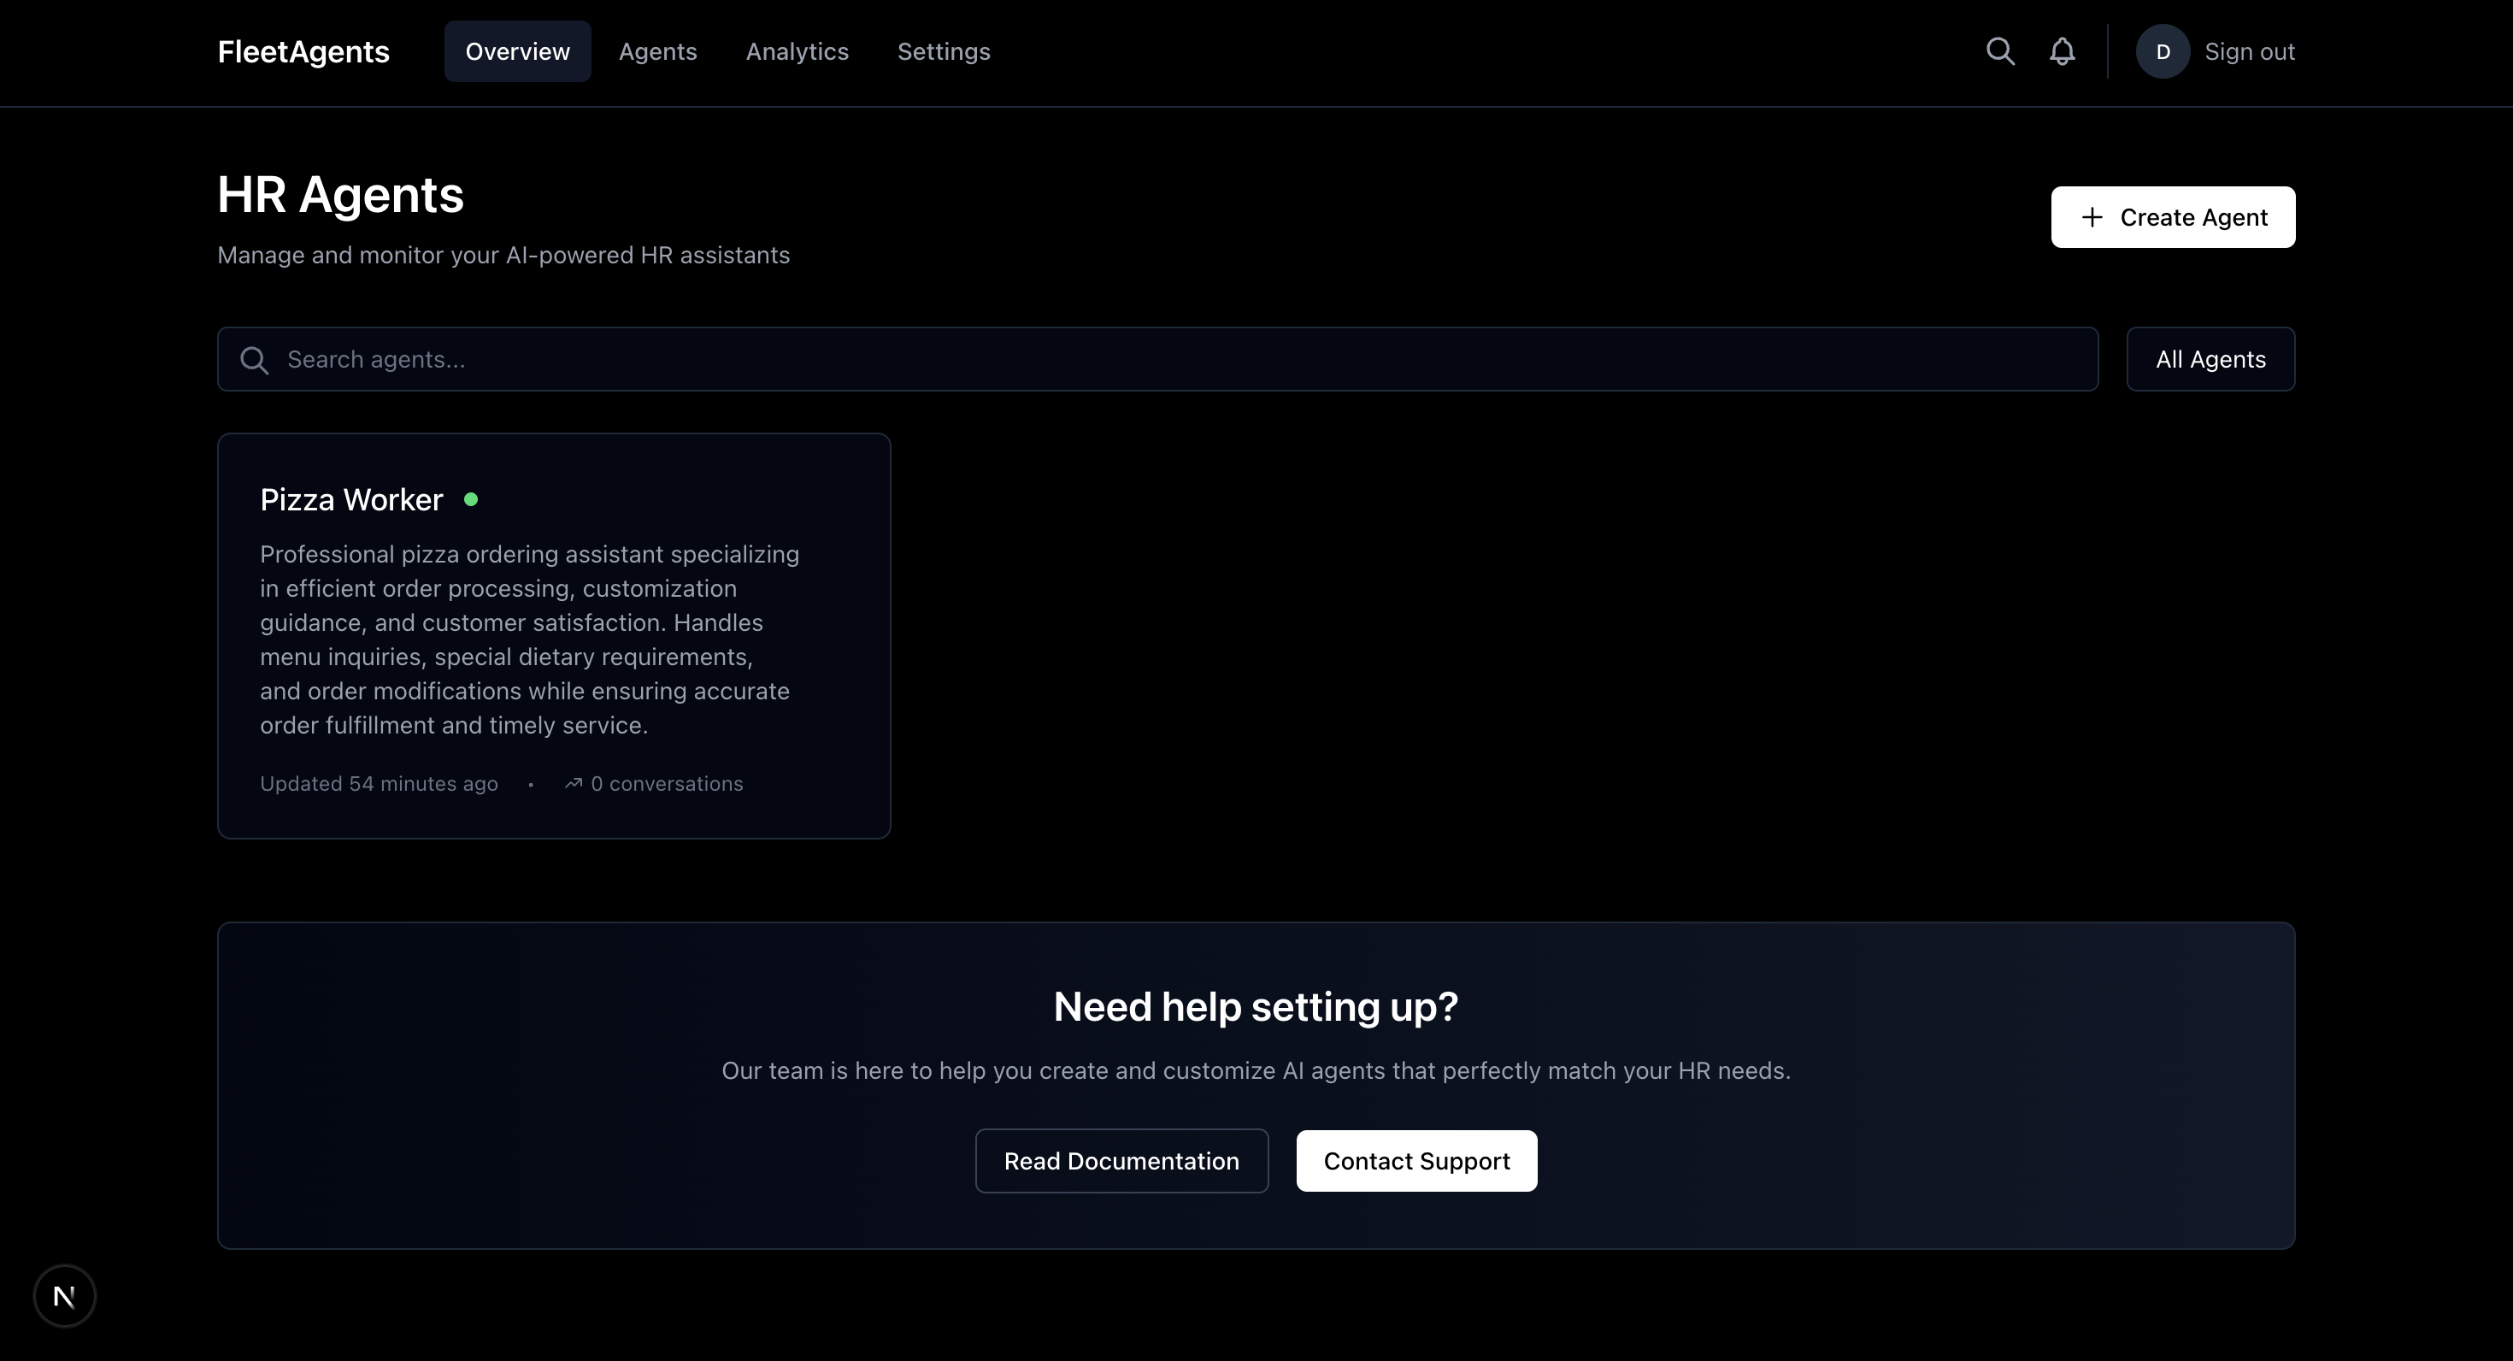This screenshot has width=2513, height=1361.
Task: Click the Sign out link
Action: 2249,51
